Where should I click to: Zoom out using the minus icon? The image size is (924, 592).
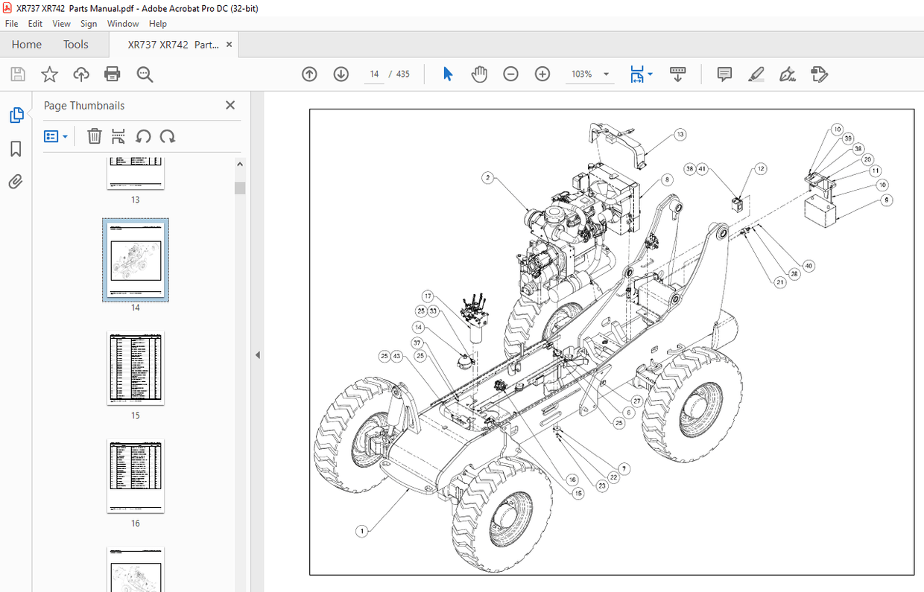click(510, 74)
